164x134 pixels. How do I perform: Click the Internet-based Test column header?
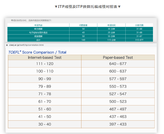click(x=45, y=58)
